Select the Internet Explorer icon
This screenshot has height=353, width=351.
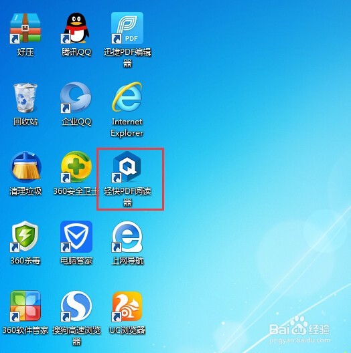pos(127,97)
